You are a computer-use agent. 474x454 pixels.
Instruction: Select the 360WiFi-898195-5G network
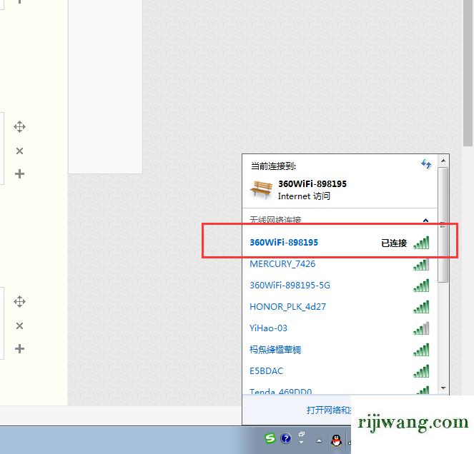point(340,286)
